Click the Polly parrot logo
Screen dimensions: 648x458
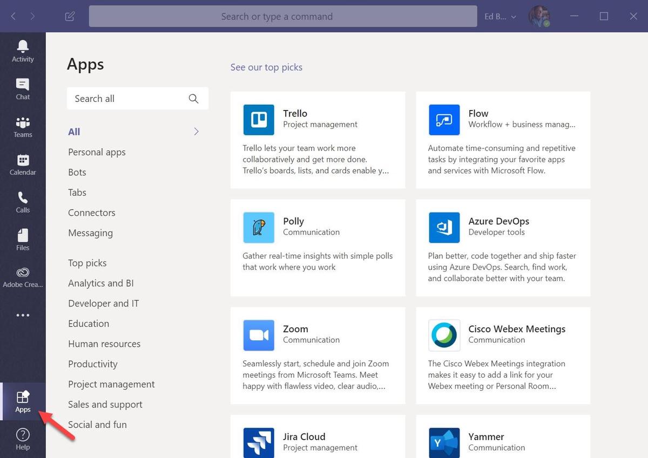259,228
